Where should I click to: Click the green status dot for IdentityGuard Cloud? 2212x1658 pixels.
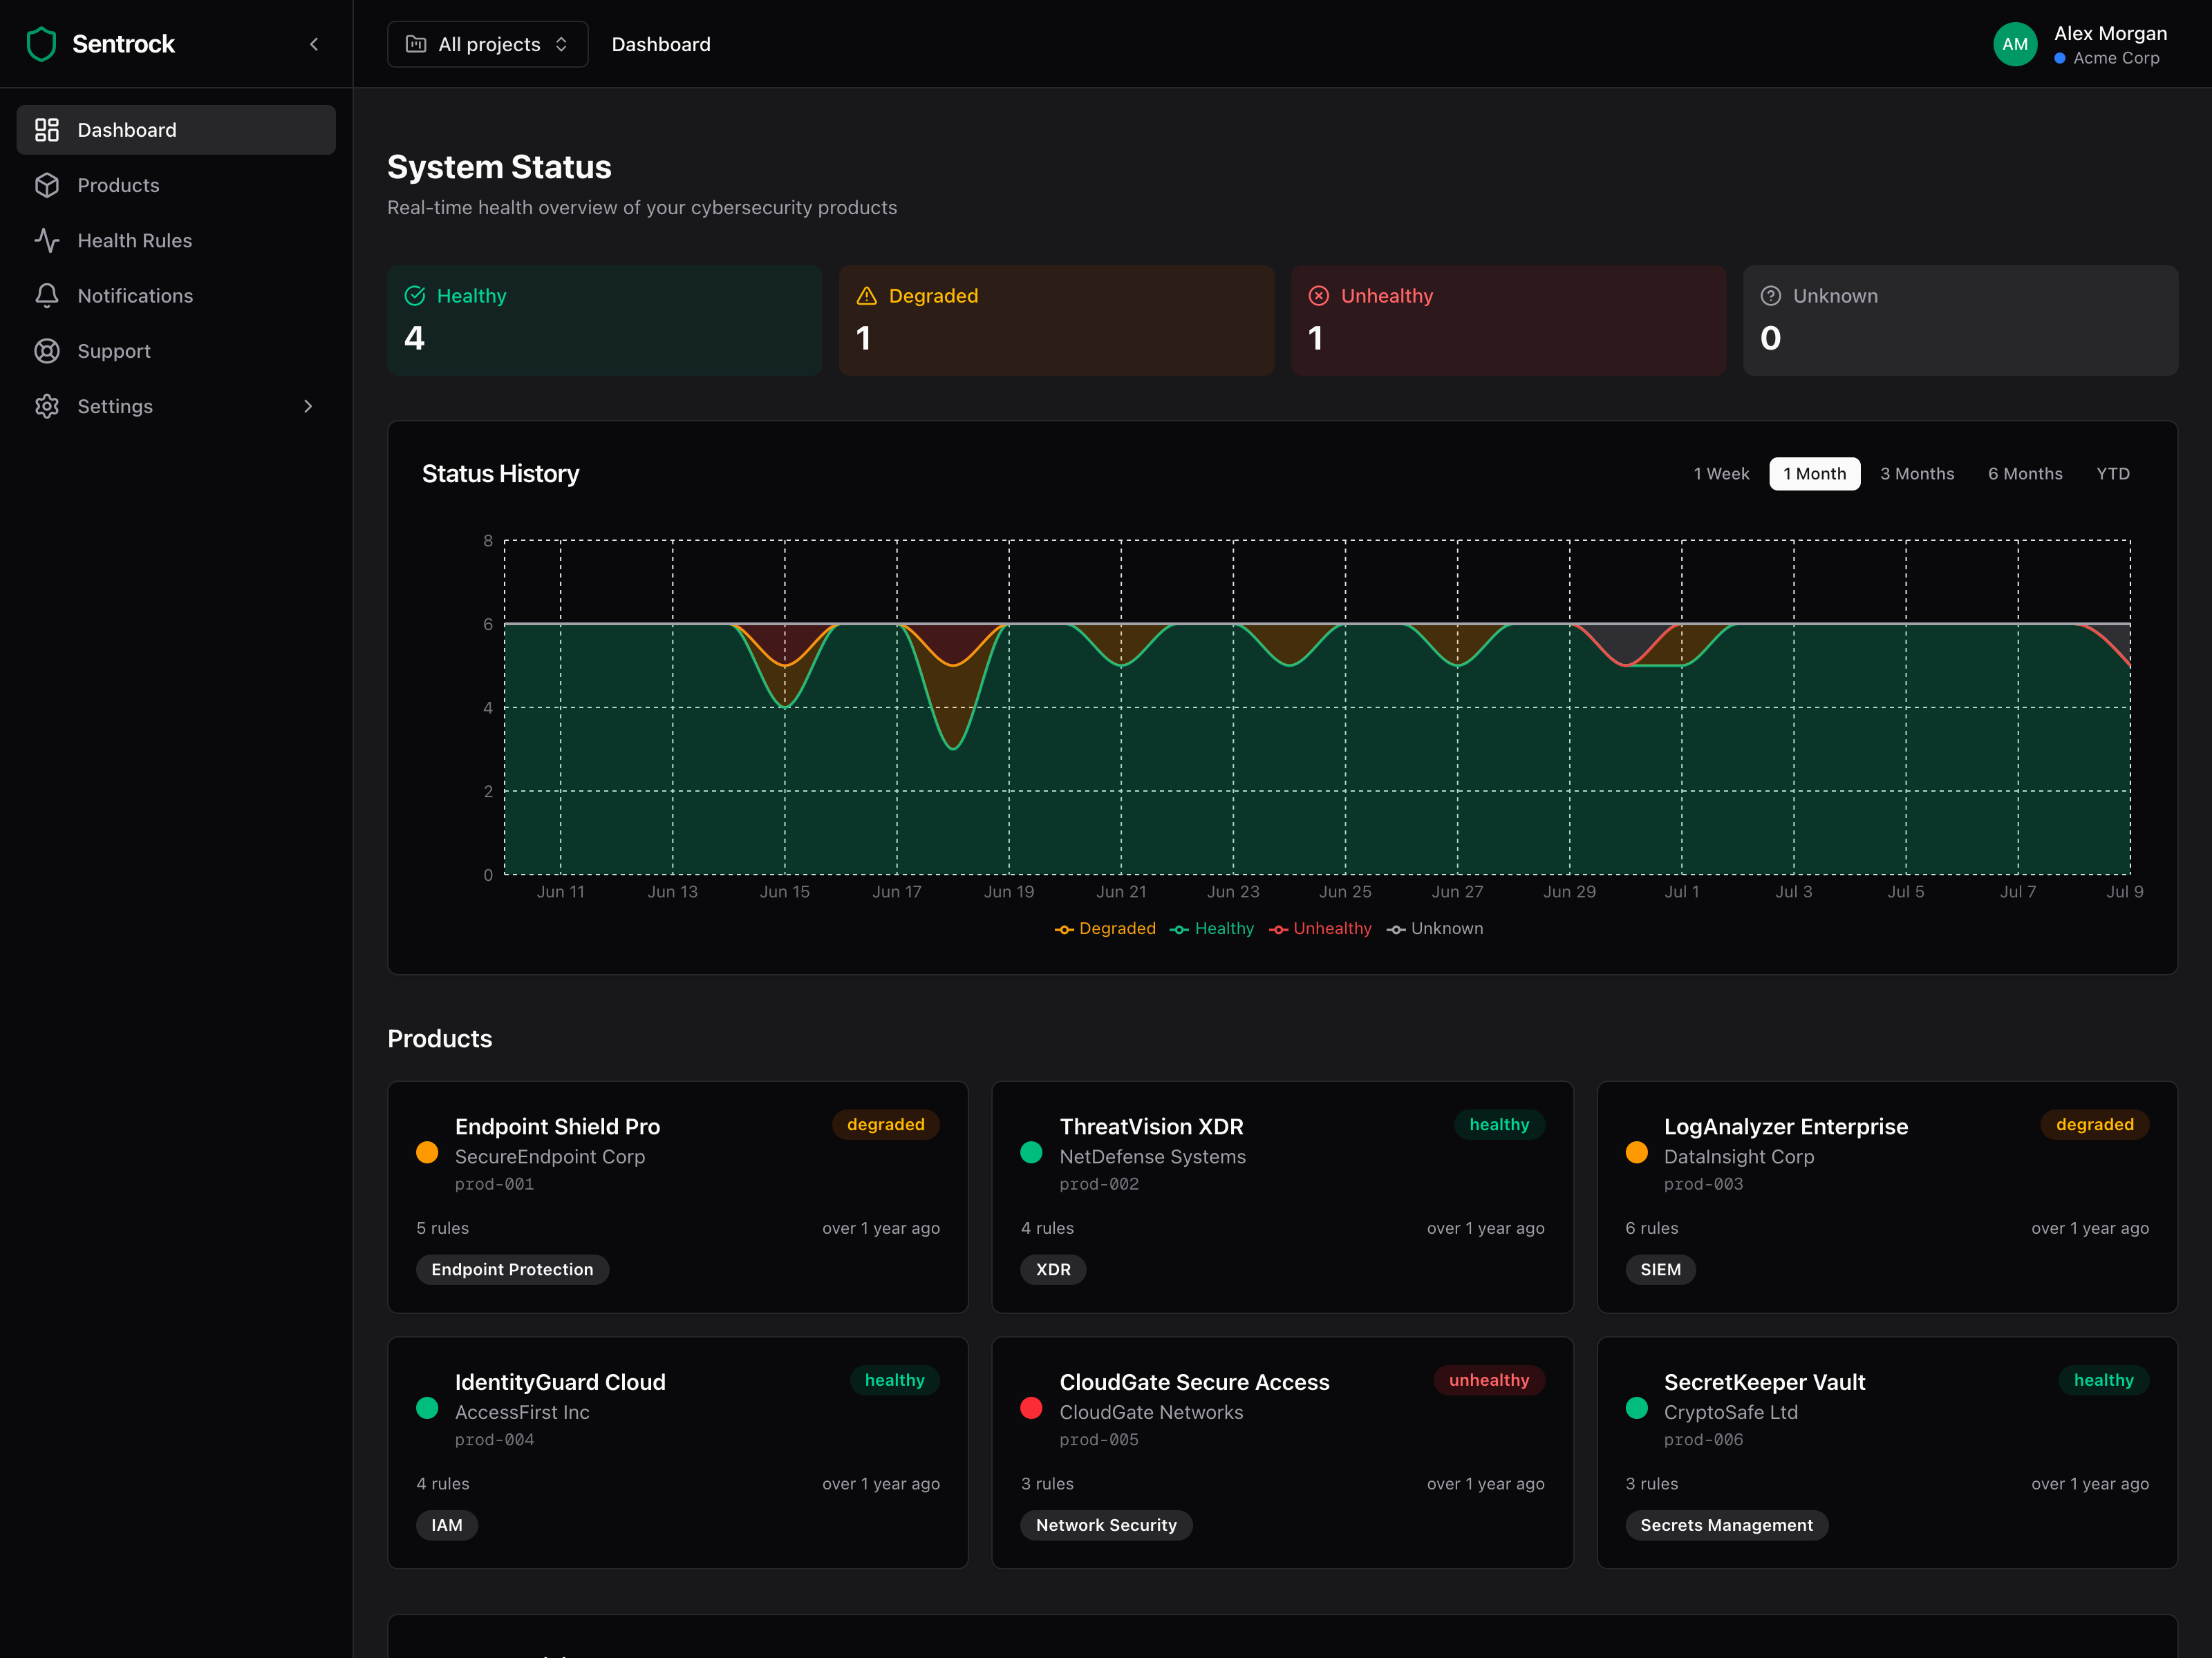tap(427, 1408)
